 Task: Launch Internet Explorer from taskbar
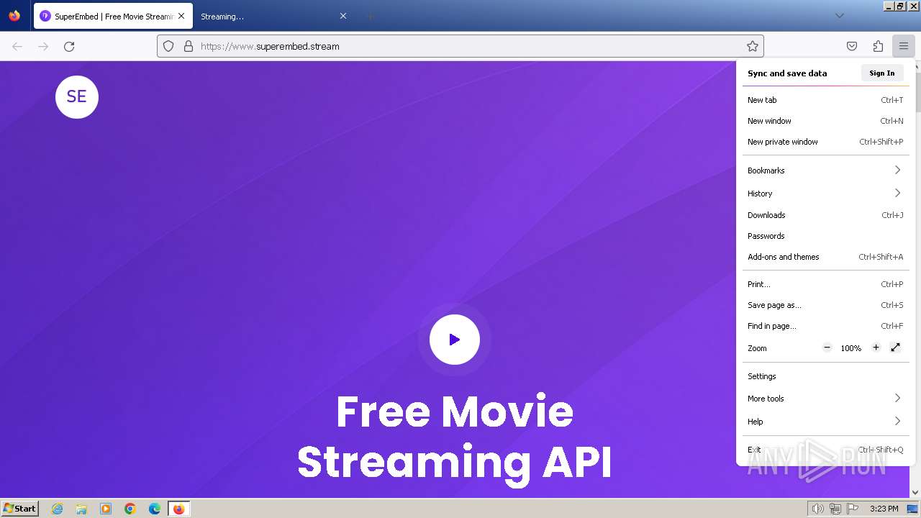(x=58, y=509)
